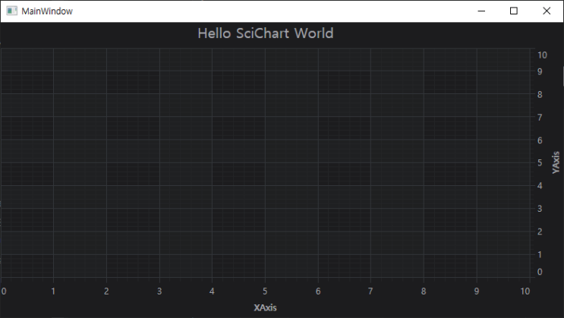The width and height of the screenshot is (564, 318).
Task: Click the 'Hello SciChart World' chart title
Action: coord(266,33)
